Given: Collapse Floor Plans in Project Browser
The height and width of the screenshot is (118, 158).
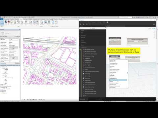Looking at the screenshot, I should pos(2,68).
